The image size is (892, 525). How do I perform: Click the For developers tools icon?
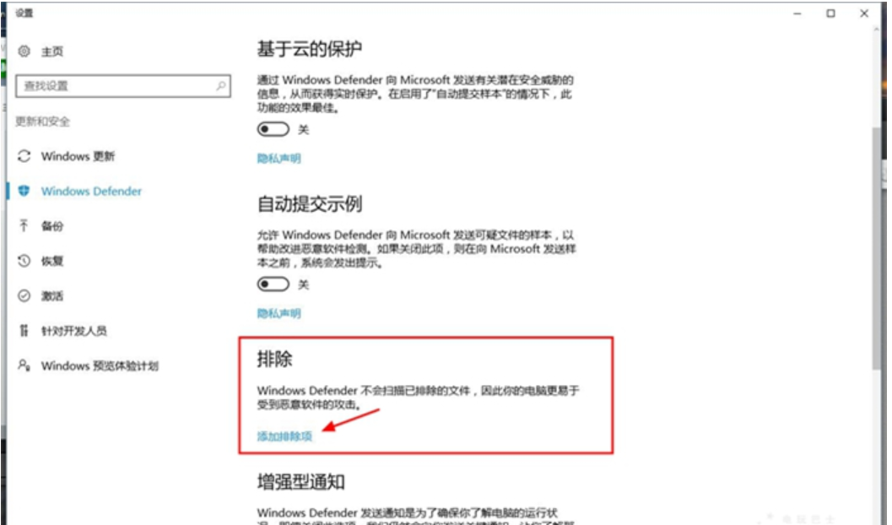click(24, 331)
